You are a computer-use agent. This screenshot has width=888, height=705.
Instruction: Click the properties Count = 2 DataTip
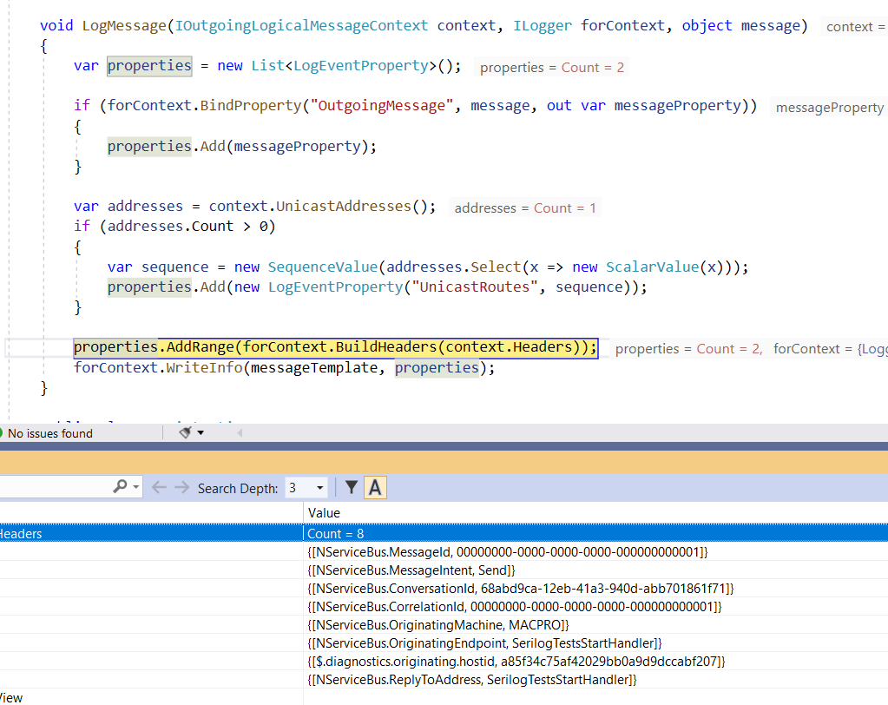[556, 67]
